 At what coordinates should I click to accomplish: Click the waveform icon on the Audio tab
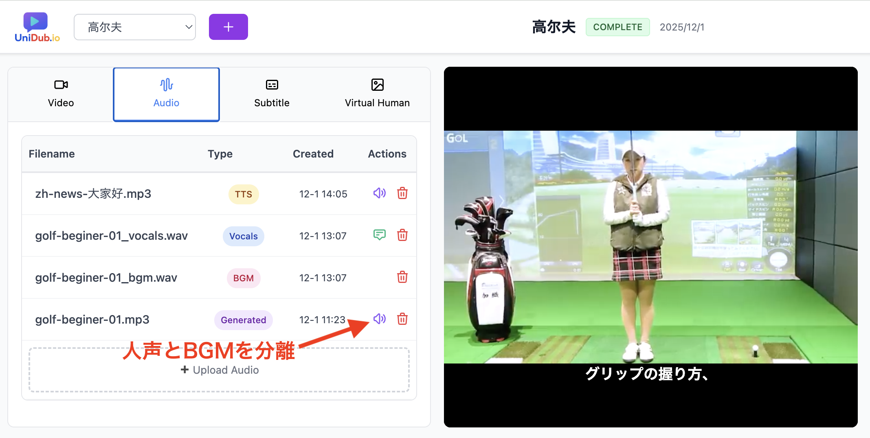click(166, 85)
